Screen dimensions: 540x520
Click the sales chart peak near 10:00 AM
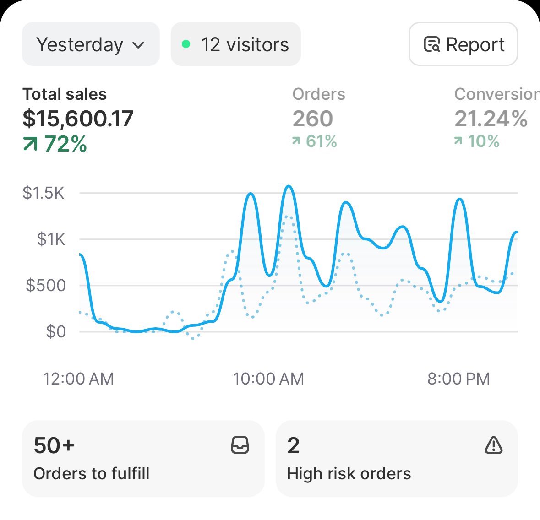tap(289, 187)
